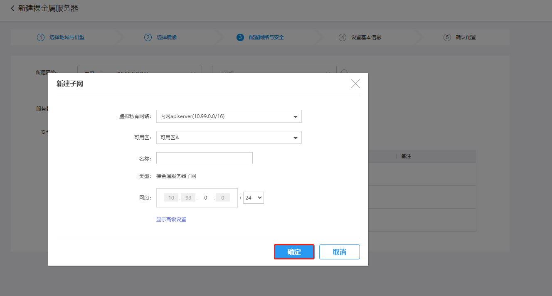Cancel the dialog with 取消 button
Viewport: 552px width, 296px height.
(x=339, y=252)
